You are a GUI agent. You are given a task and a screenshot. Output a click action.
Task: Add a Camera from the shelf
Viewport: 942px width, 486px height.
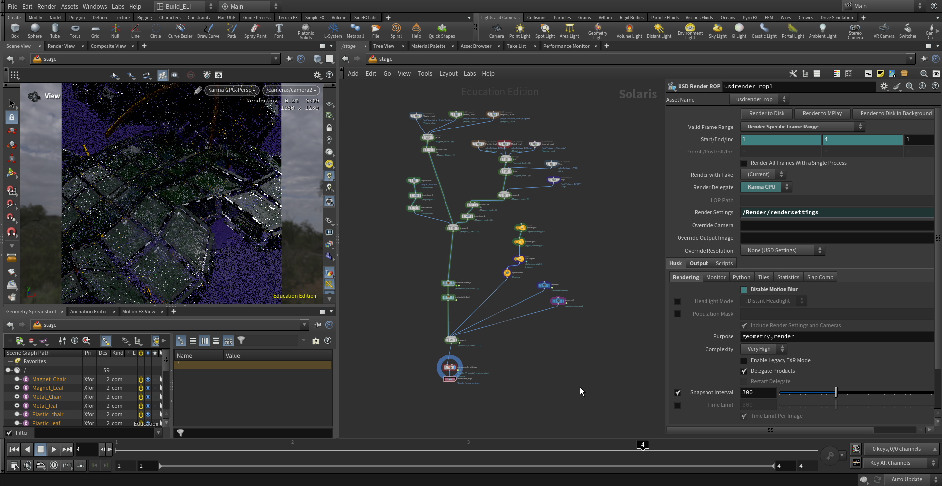click(497, 30)
